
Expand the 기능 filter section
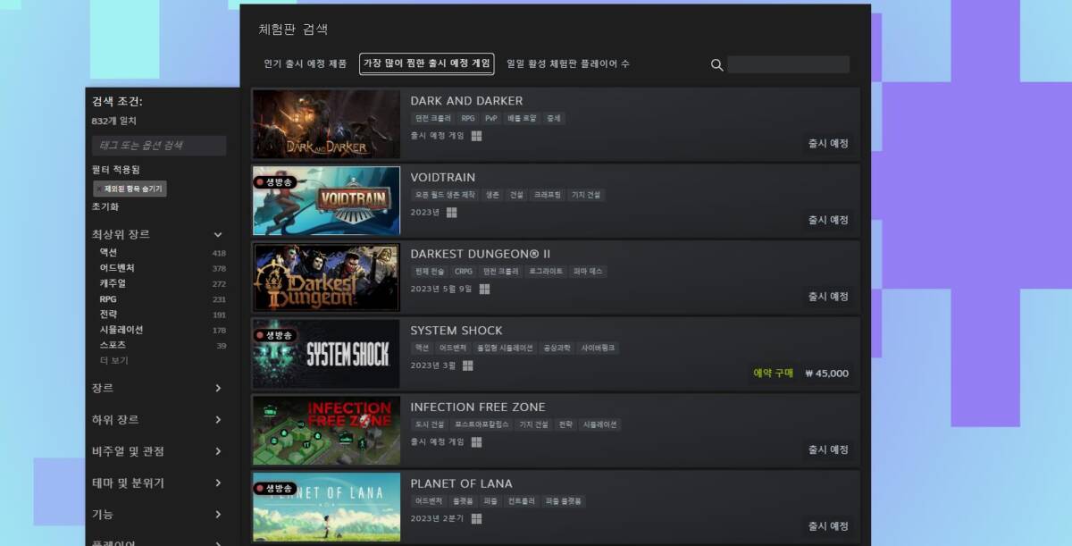point(159,514)
